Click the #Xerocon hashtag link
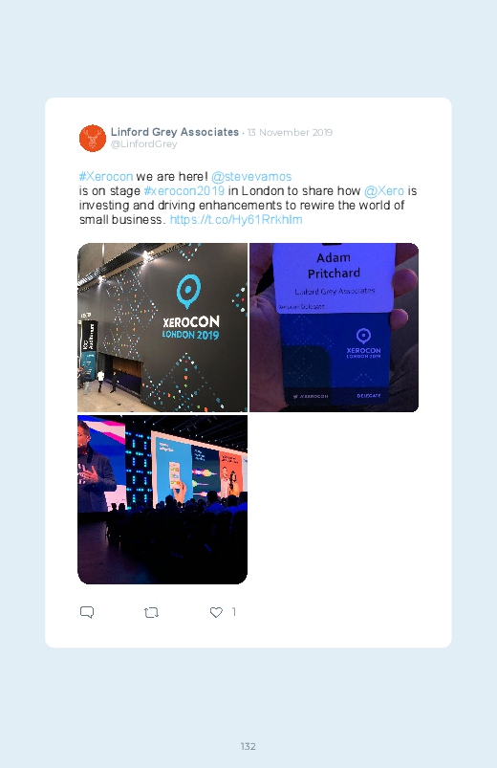 tap(106, 176)
